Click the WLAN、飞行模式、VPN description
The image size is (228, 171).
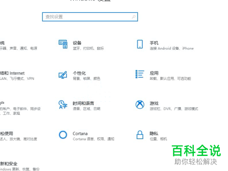point(17,78)
